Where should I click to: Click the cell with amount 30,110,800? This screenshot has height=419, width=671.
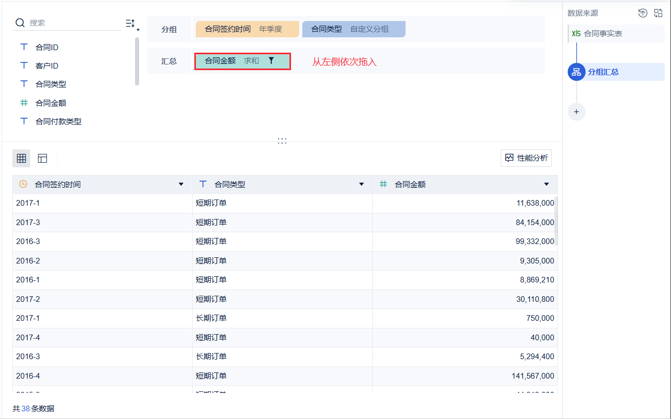(464, 299)
